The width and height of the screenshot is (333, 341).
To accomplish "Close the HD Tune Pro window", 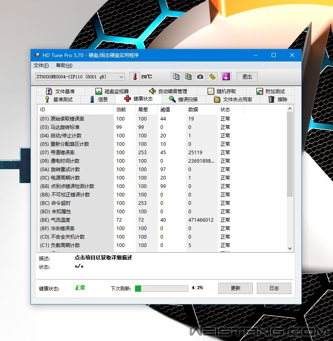I will point(292,55).
